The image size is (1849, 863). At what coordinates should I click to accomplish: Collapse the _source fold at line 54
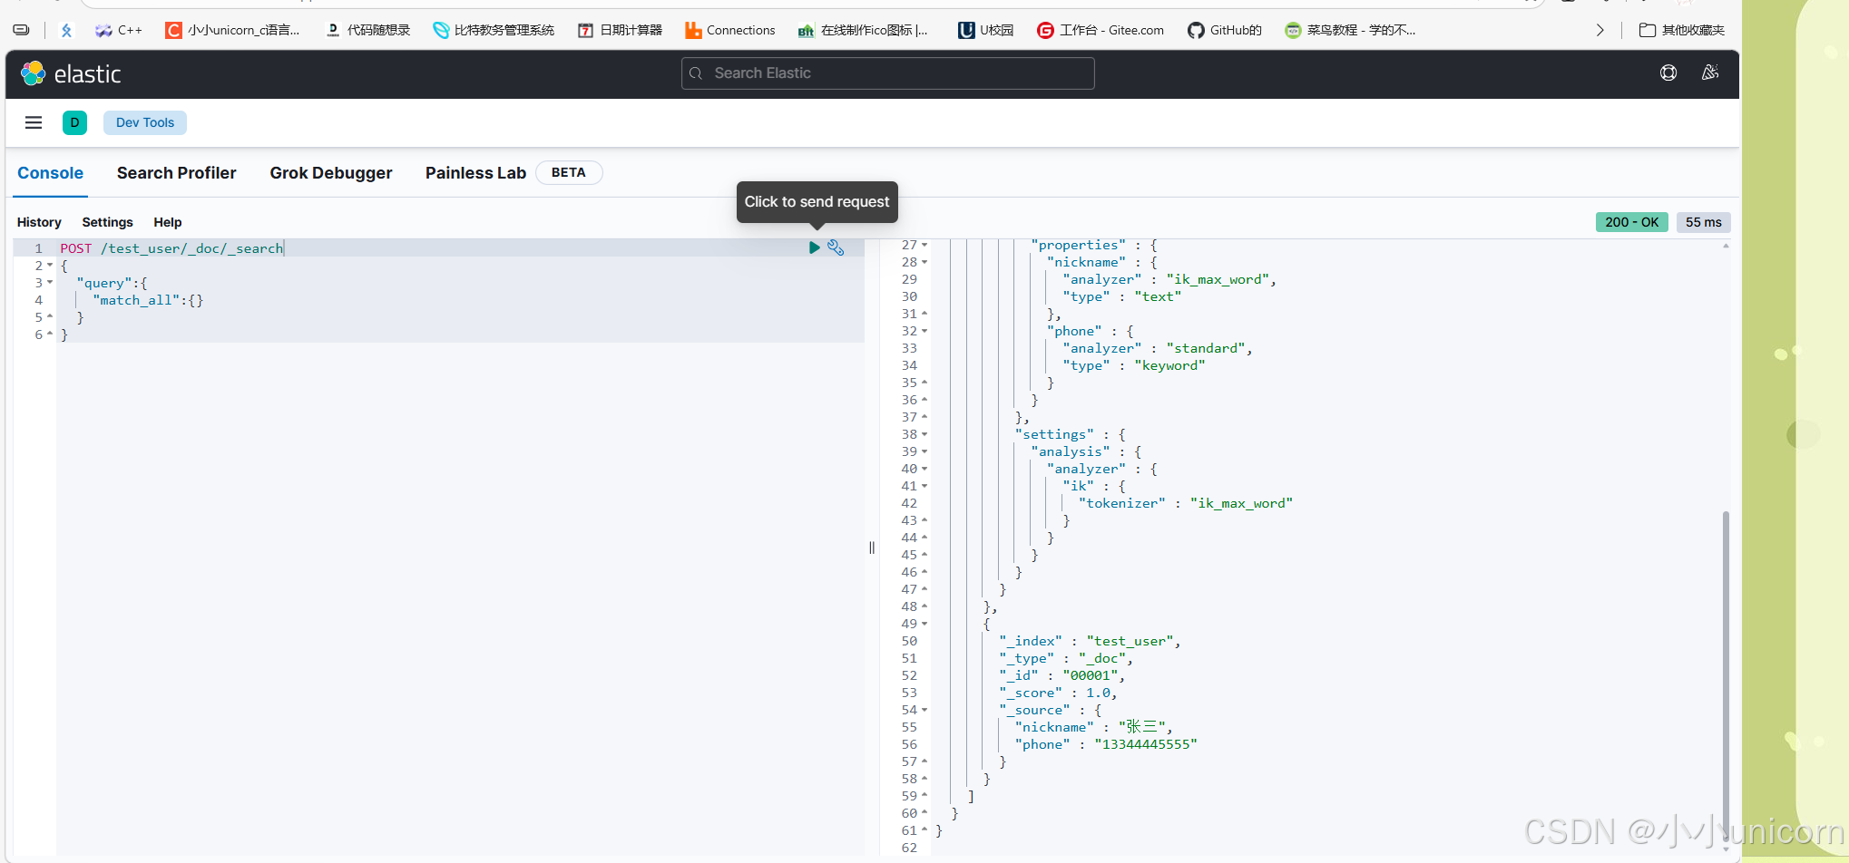(x=924, y=710)
